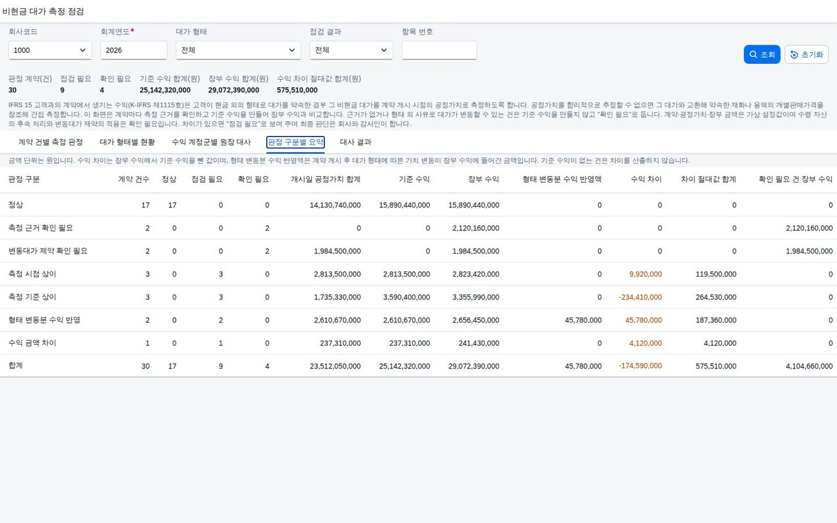Click the 형태 변동분 수익 반영액 column header
Image resolution: width=837 pixels, height=523 pixels.
point(562,180)
